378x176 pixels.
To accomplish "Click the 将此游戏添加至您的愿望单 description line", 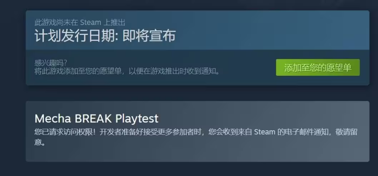I will point(78,71).
